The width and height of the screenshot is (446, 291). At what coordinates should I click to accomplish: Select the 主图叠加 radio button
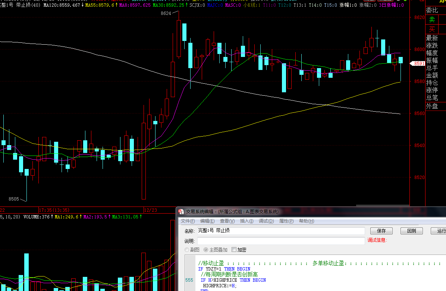205,250
